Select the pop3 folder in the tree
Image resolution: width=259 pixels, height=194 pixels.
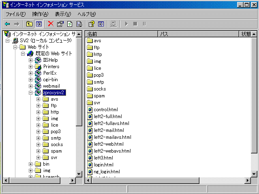coord(56,131)
